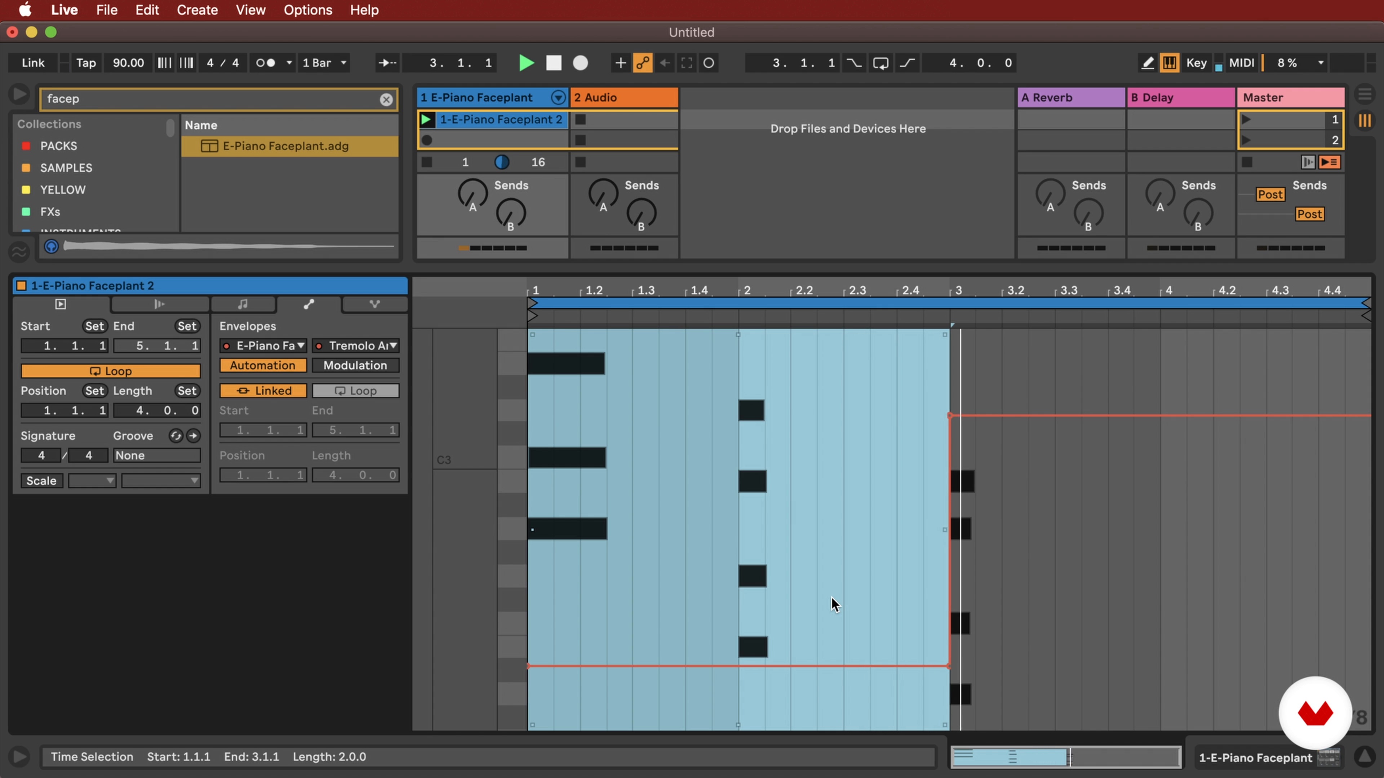Stop playback with the Stop button
This screenshot has height=778, width=1384.
coord(553,63)
